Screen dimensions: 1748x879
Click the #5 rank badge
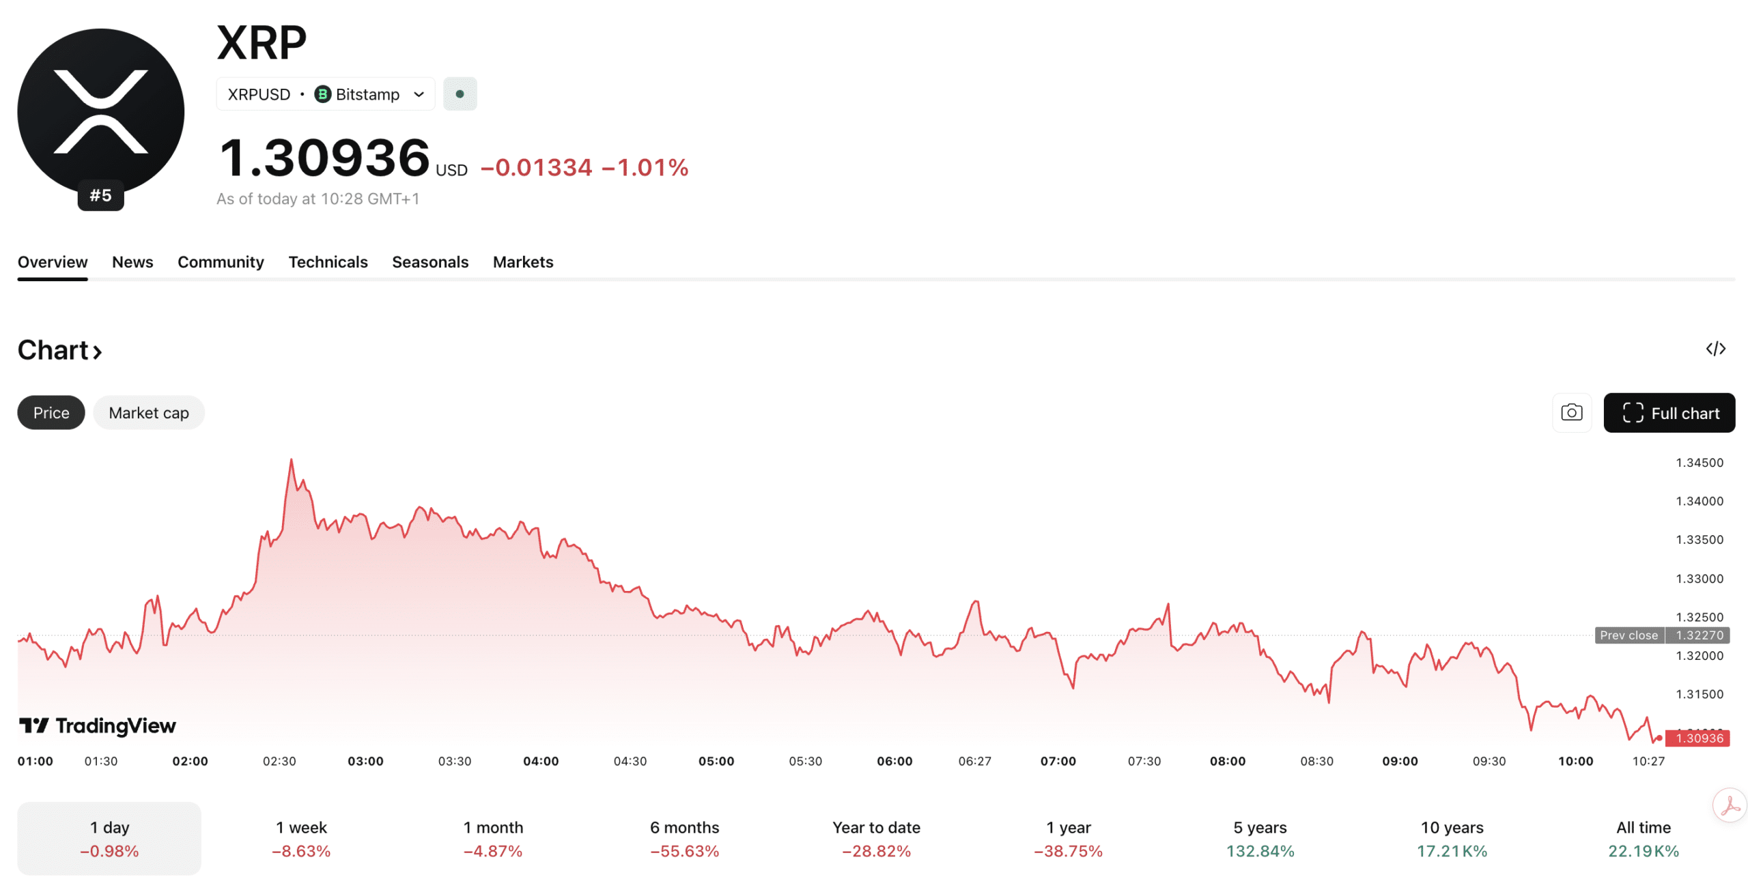click(100, 195)
